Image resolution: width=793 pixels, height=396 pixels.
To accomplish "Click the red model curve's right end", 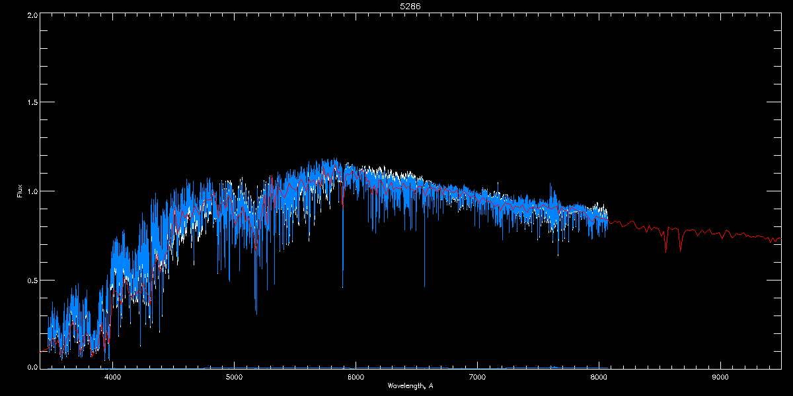I will 779,238.
